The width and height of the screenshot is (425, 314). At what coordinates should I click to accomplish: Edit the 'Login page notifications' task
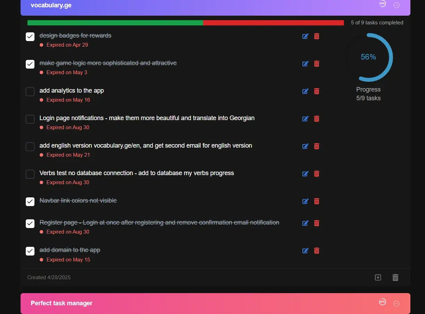(x=305, y=119)
